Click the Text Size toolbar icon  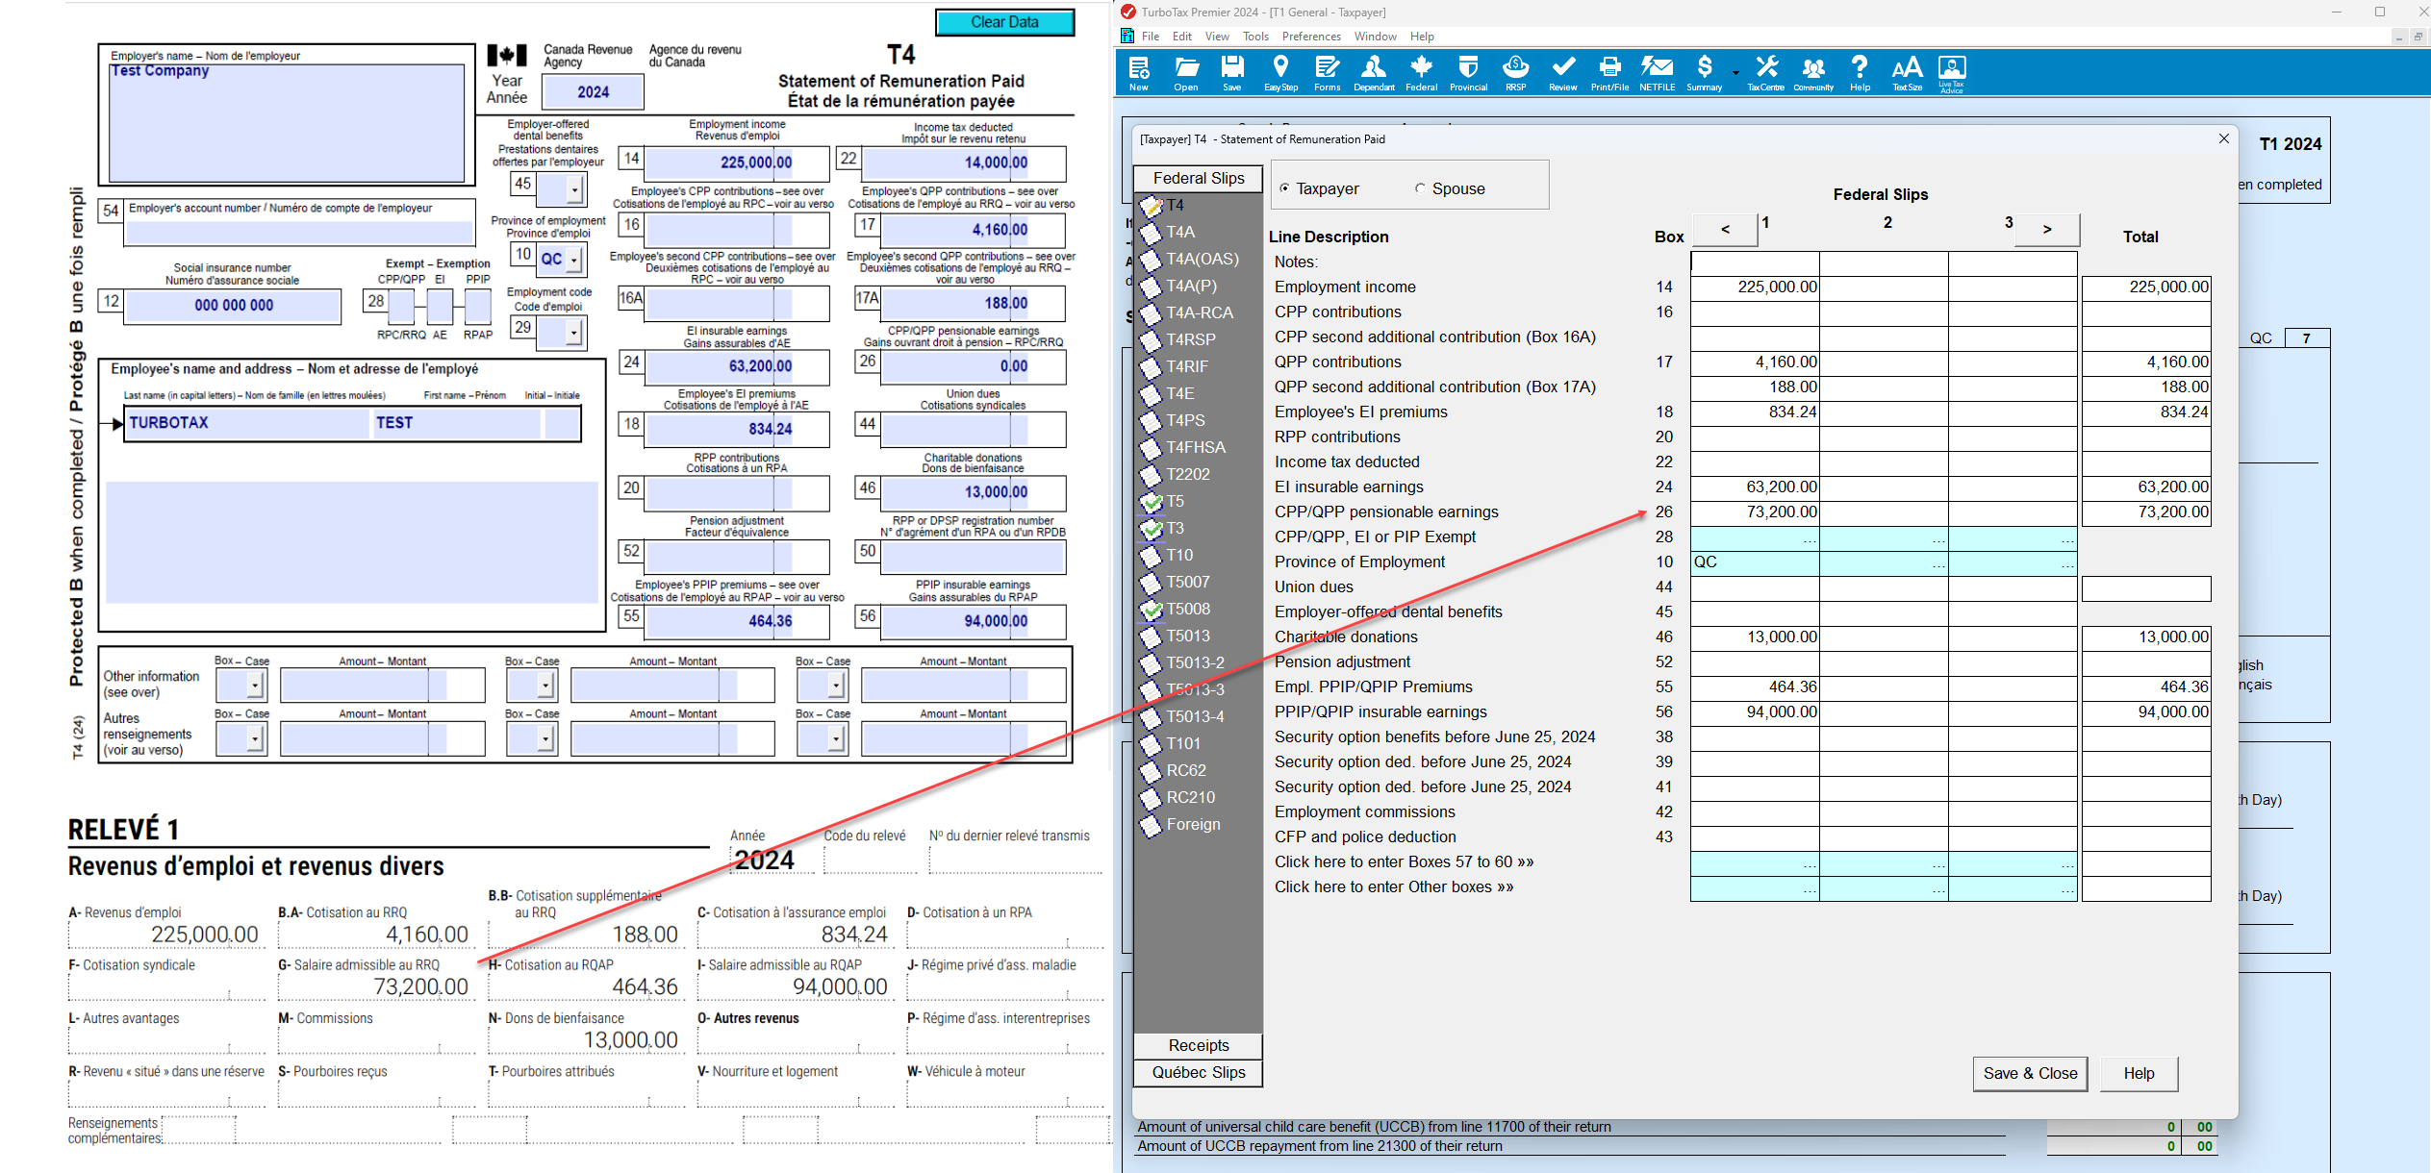[x=1907, y=73]
